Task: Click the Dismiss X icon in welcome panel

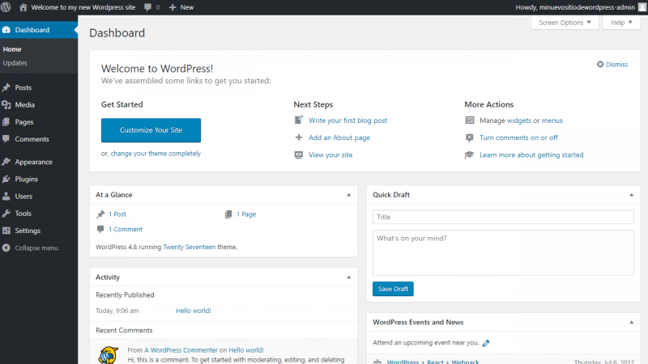Action: coord(600,65)
